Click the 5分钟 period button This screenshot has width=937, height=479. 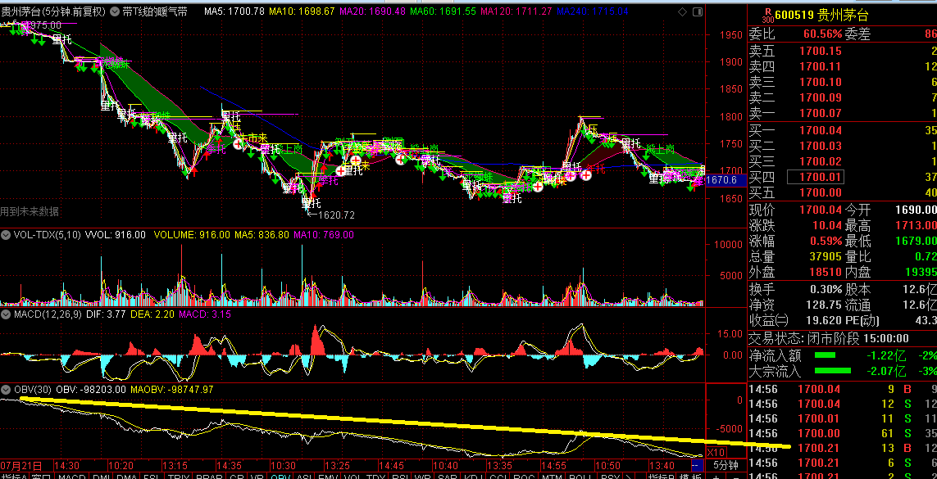(x=726, y=466)
